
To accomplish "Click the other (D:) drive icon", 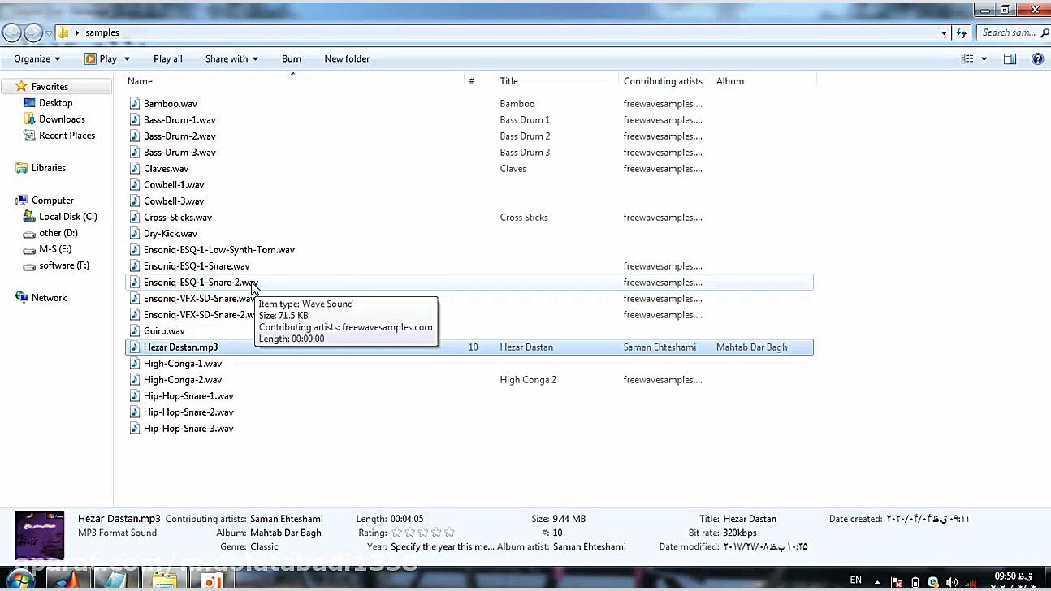I will 29,233.
